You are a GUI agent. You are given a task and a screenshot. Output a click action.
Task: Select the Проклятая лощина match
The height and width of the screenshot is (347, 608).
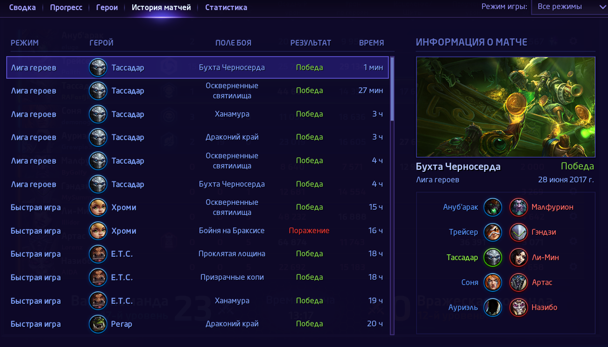(x=198, y=254)
